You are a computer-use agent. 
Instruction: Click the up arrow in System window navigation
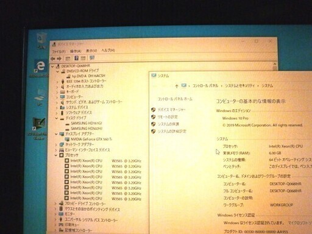(177, 86)
